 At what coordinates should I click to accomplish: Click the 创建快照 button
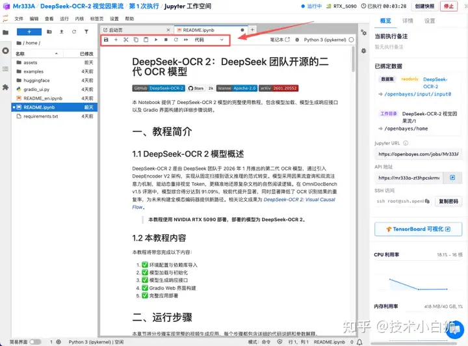[x=424, y=7]
